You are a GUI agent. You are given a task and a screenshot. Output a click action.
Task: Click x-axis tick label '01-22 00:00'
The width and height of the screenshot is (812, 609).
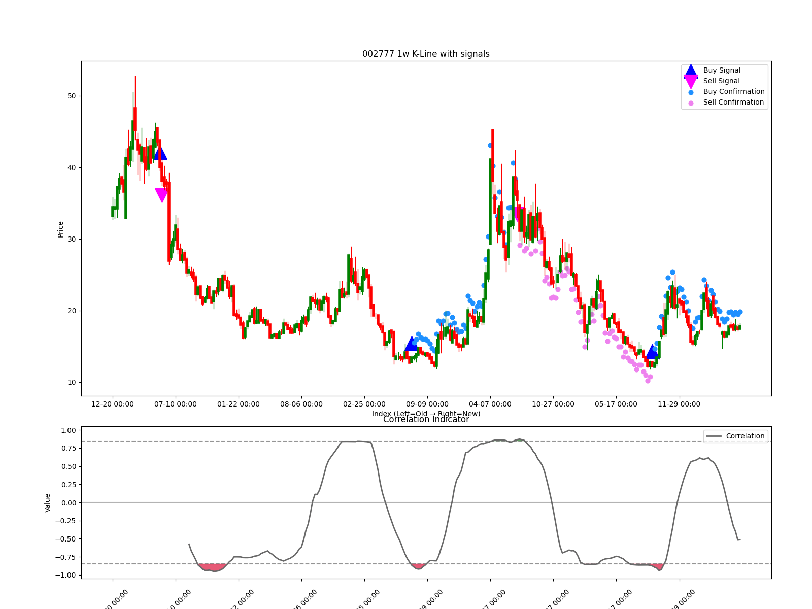point(239,404)
